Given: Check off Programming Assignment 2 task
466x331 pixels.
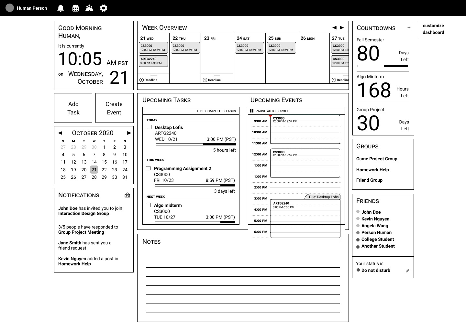Looking at the screenshot, I should tap(148, 168).
